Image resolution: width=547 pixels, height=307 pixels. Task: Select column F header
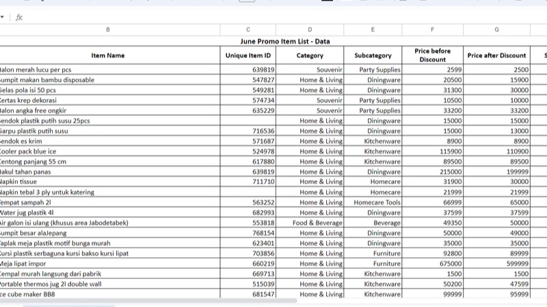(433, 29)
